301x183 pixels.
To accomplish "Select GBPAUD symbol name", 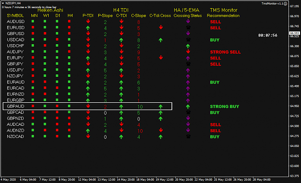I will (15, 106).
